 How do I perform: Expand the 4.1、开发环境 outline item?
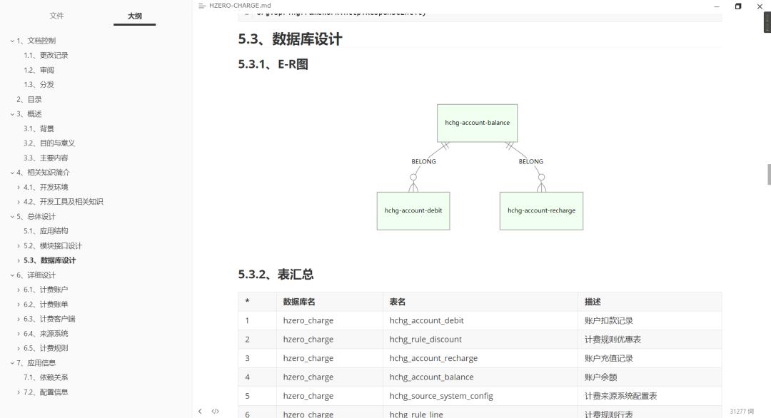[19, 187]
